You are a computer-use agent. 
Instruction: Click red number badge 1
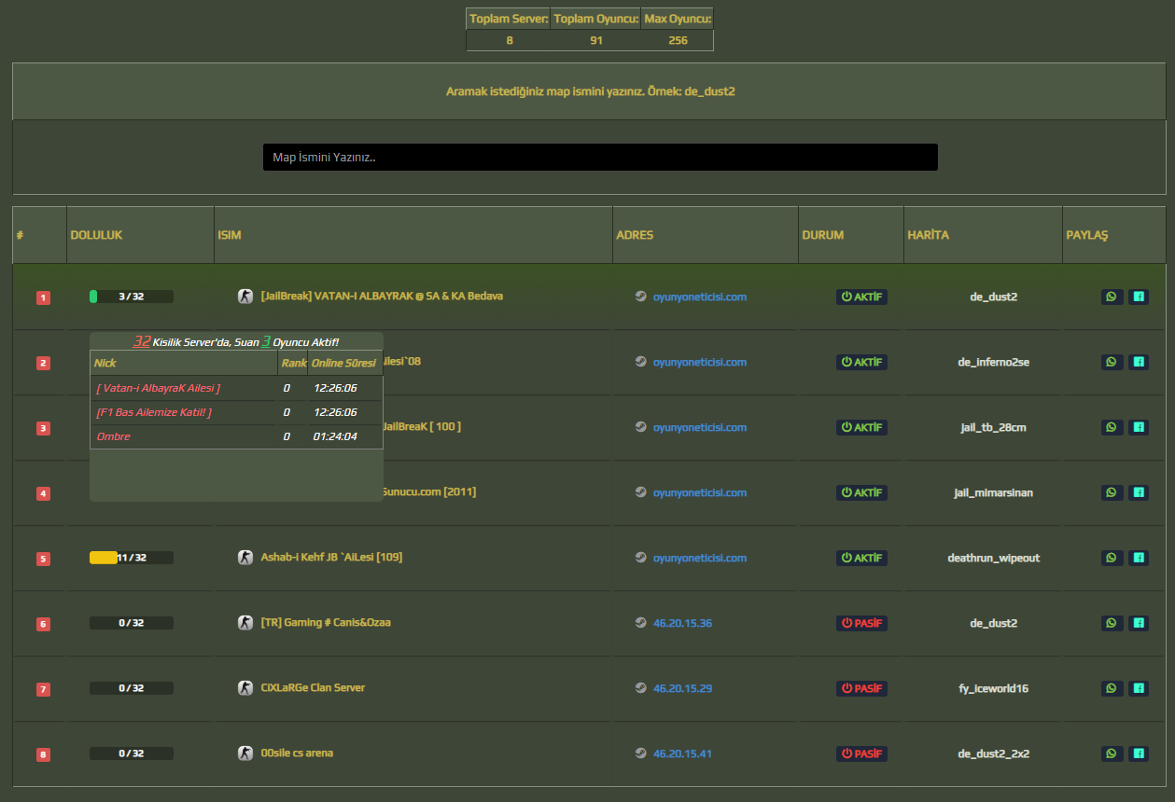tap(43, 297)
